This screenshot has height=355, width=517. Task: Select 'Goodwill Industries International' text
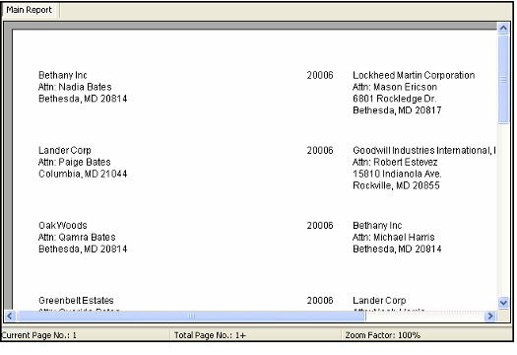coord(421,151)
